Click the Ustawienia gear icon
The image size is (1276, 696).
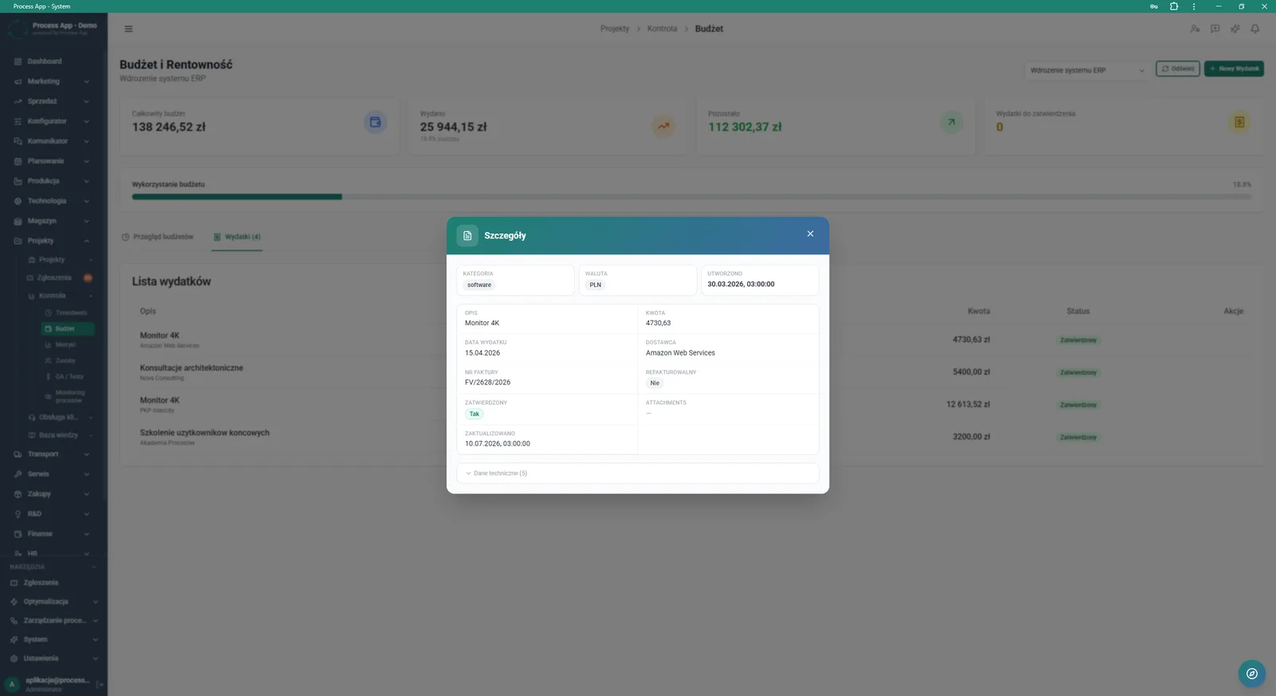pos(14,659)
